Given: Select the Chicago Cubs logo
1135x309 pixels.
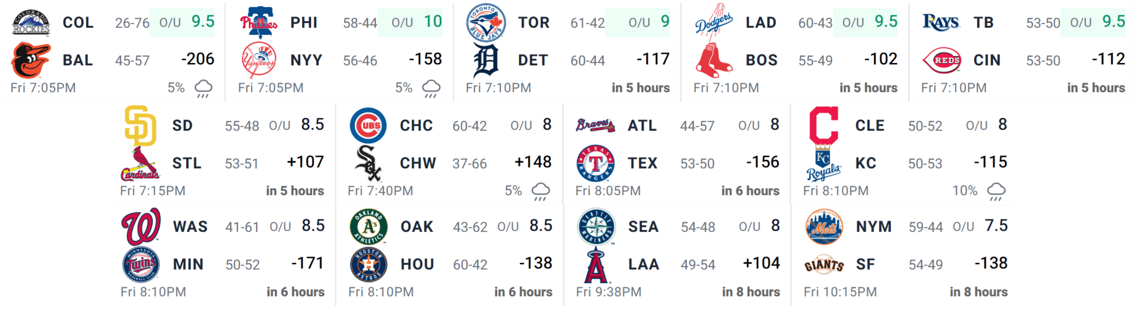Looking at the screenshot, I should pyautogui.click(x=368, y=126).
